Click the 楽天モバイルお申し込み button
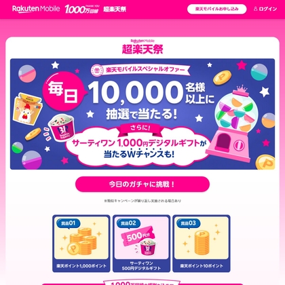Image resolution: width=285 pixels, height=285 pixels. pos(216,9)
